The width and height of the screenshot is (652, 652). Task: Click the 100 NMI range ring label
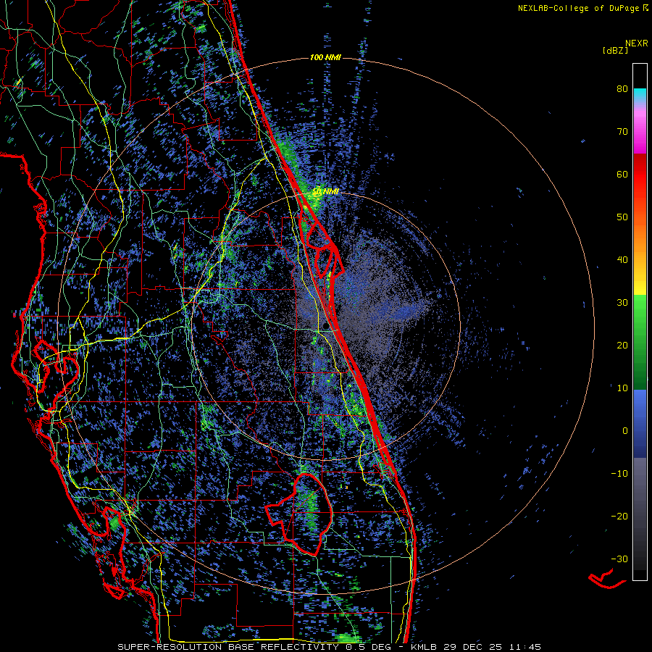coord(325,57)
